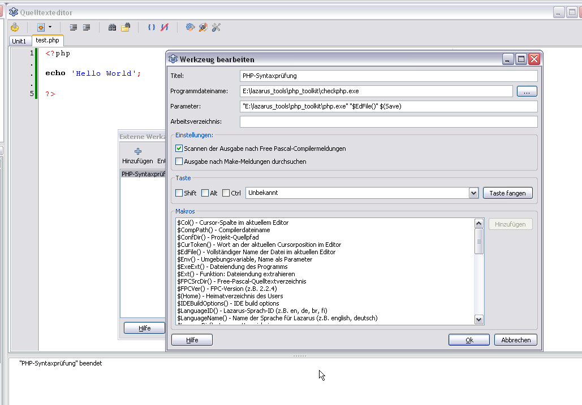Open the Unbekannt key dropdown
This screenshot has width=582, height=405.
[474, 193]
